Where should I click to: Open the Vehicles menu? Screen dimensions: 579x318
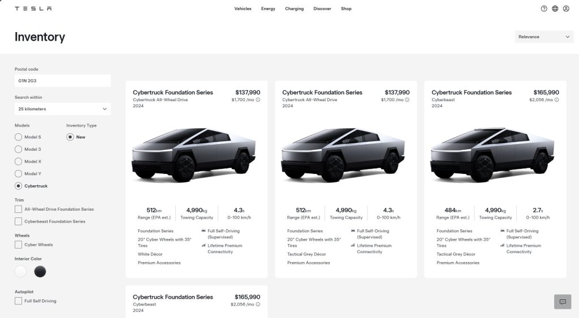(243, 8)
